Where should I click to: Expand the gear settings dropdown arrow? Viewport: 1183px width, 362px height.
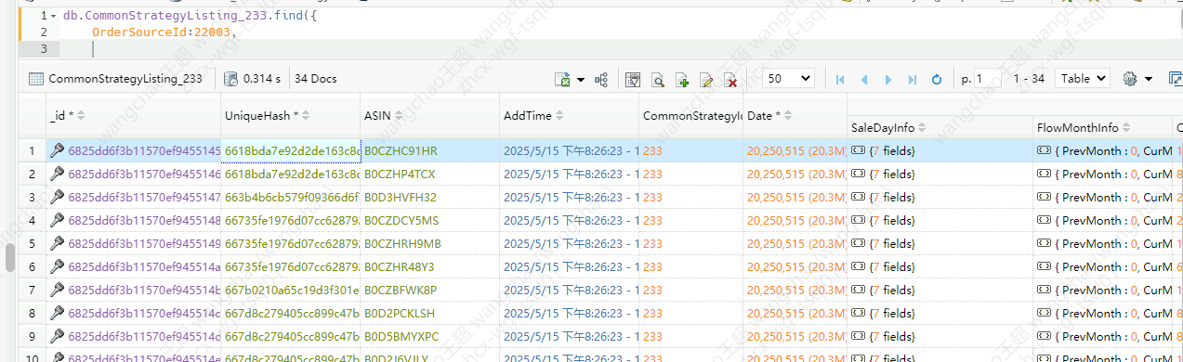[x=1149, y=80]
